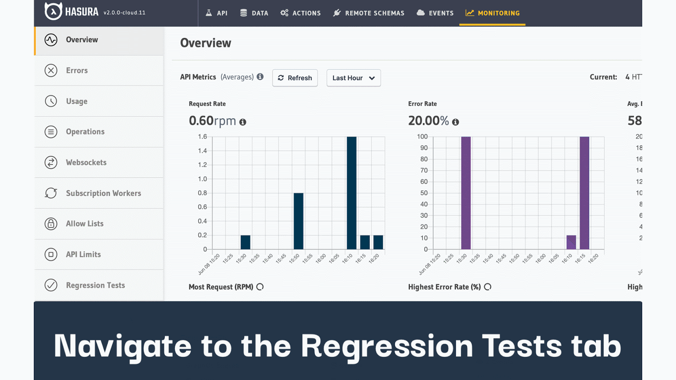Click the 15:50 bar in Request Rate chart

pos(299,221)
